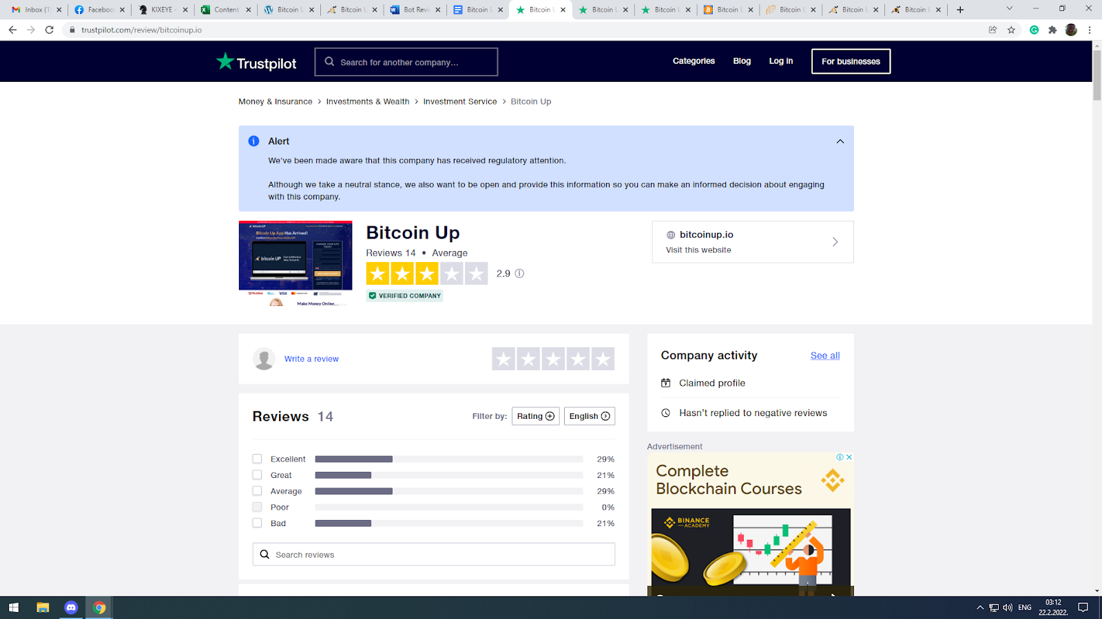This screenshot has height=619, width=1102.
Task: Open the new tab plus button
Action: point(960,10)
